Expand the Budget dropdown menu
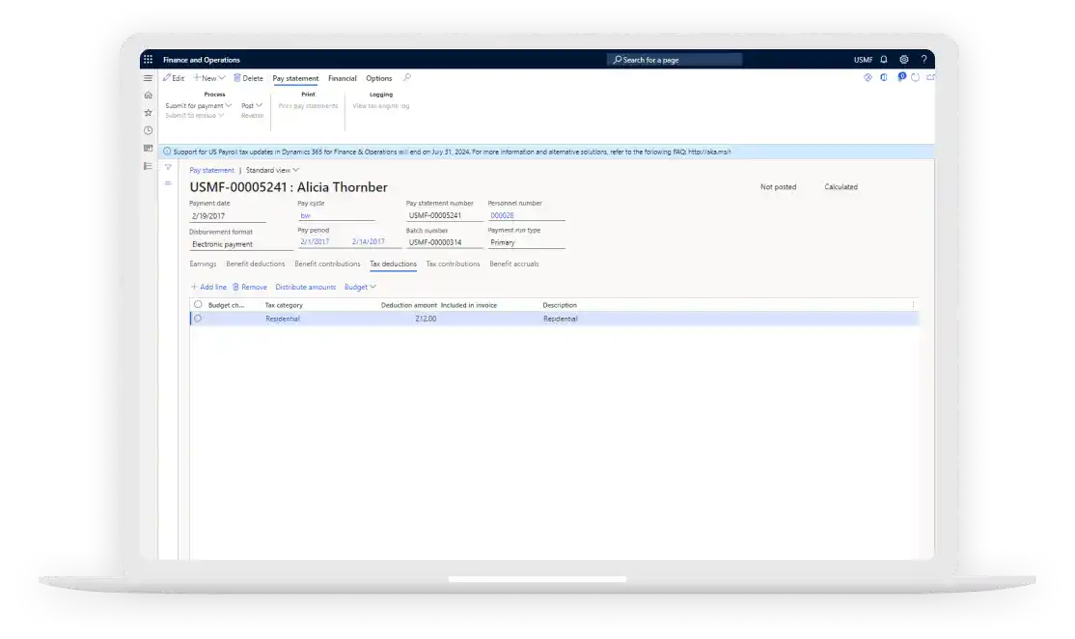Screen dimensions: 1075x639 (x=360, y=287)
